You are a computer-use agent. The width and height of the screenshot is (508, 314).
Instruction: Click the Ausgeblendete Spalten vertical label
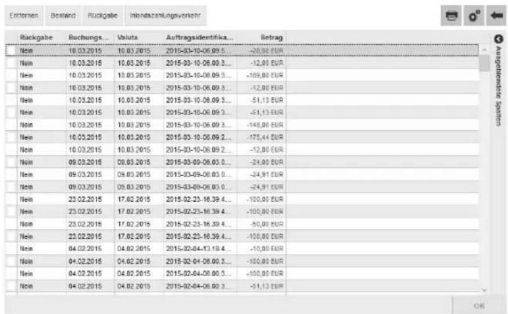(498, 86)
